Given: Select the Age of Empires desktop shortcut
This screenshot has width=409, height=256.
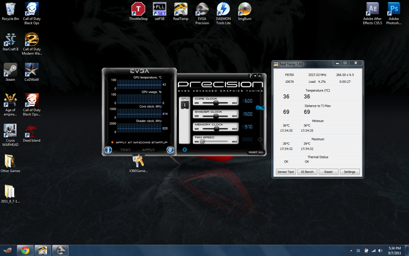Looking at the screenshot, I should [10, 105].
